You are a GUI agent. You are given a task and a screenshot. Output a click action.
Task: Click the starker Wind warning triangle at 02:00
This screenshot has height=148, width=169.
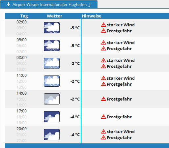103,25
